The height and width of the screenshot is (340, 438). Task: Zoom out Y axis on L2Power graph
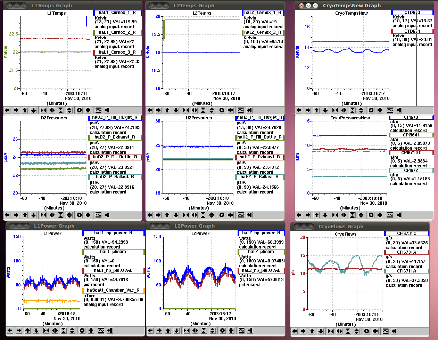[x=213, y=331]
